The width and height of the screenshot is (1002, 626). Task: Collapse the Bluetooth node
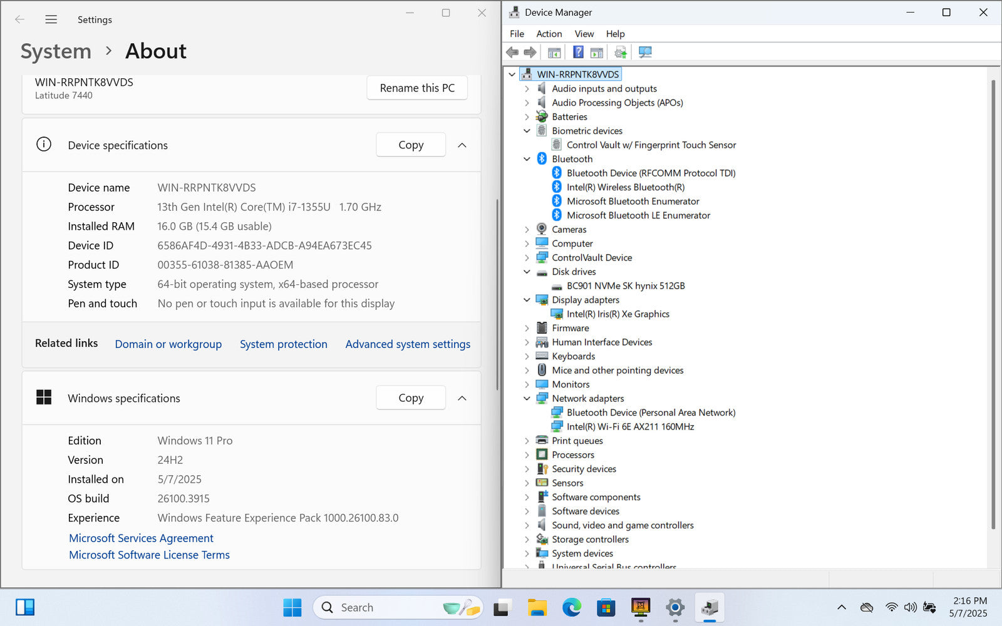(x=527, y=159)
